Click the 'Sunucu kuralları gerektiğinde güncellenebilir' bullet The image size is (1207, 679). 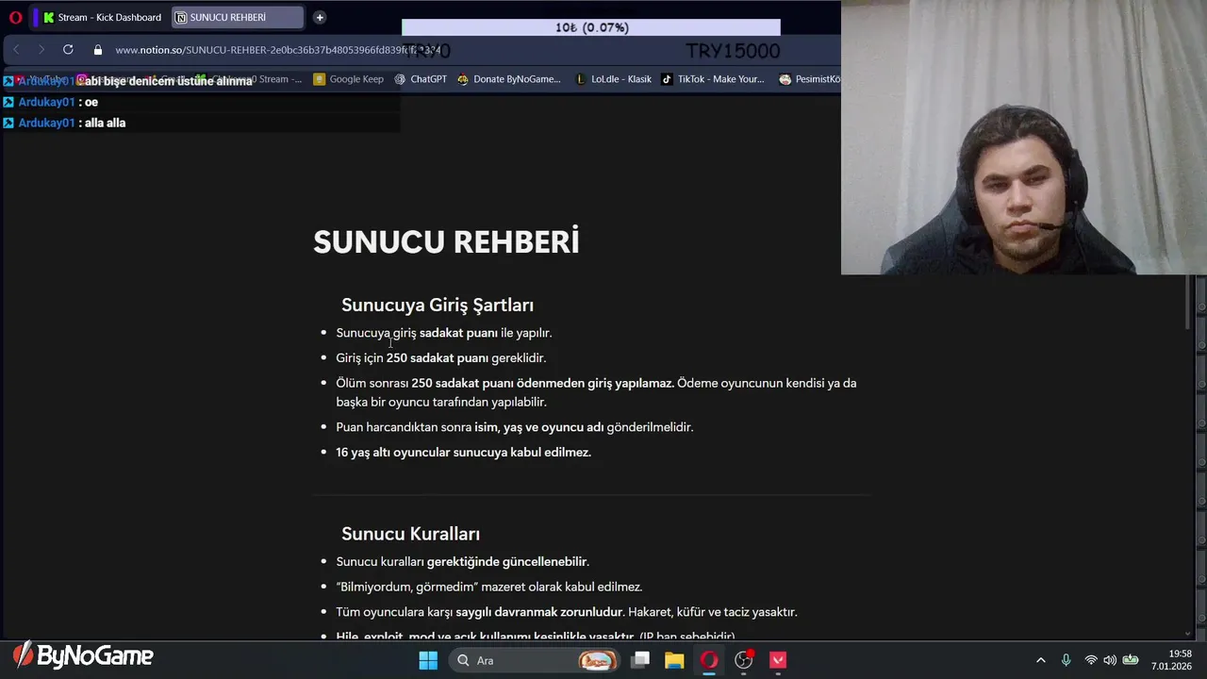[x=462, y=562]
